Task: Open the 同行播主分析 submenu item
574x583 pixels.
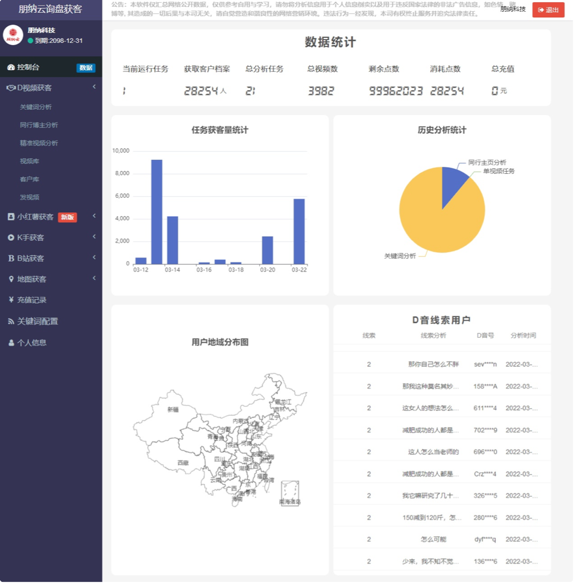Action: click(x=39, y=125)
